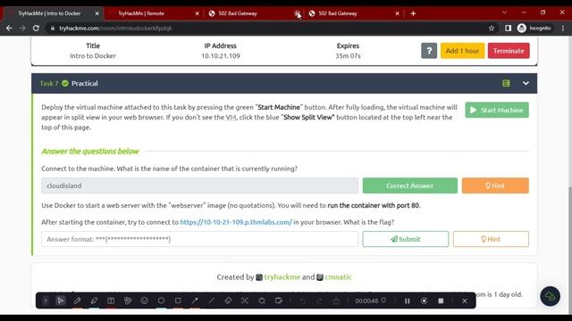Close the second 502 Bad Gateway tab
The width and height of the screenshot is (572, 321).
397,13
